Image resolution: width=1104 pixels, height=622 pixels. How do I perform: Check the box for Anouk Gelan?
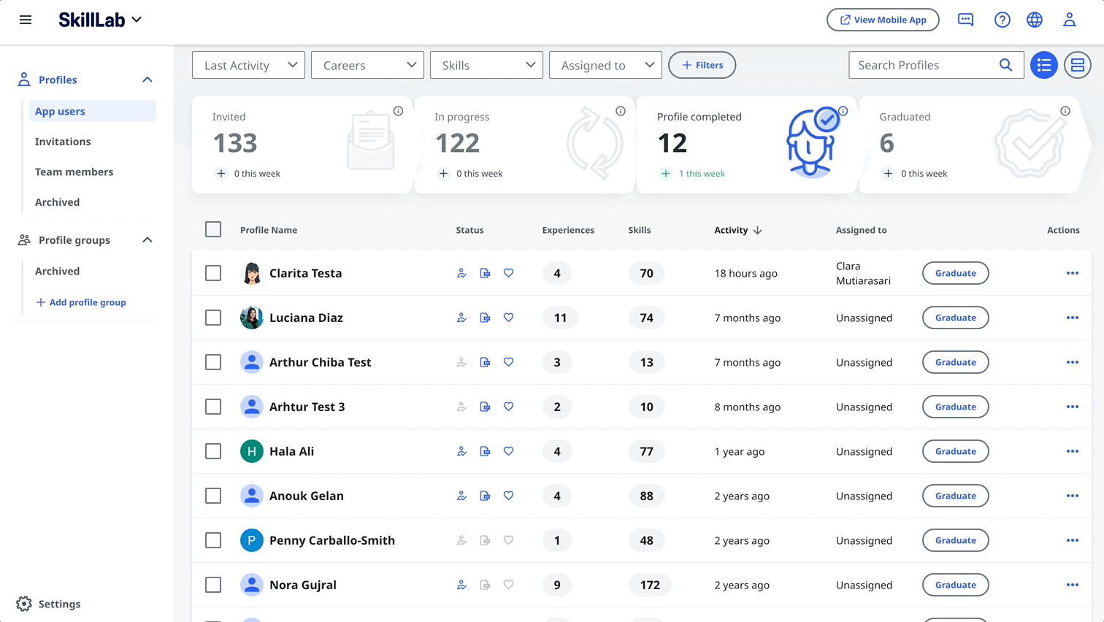[x=213, y=496]
